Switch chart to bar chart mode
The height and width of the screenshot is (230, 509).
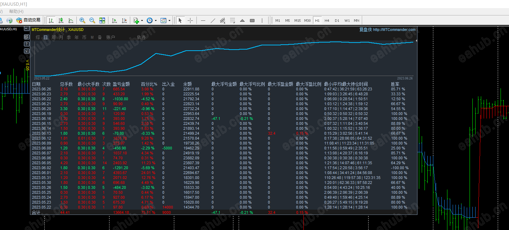(x=51, y=20)
